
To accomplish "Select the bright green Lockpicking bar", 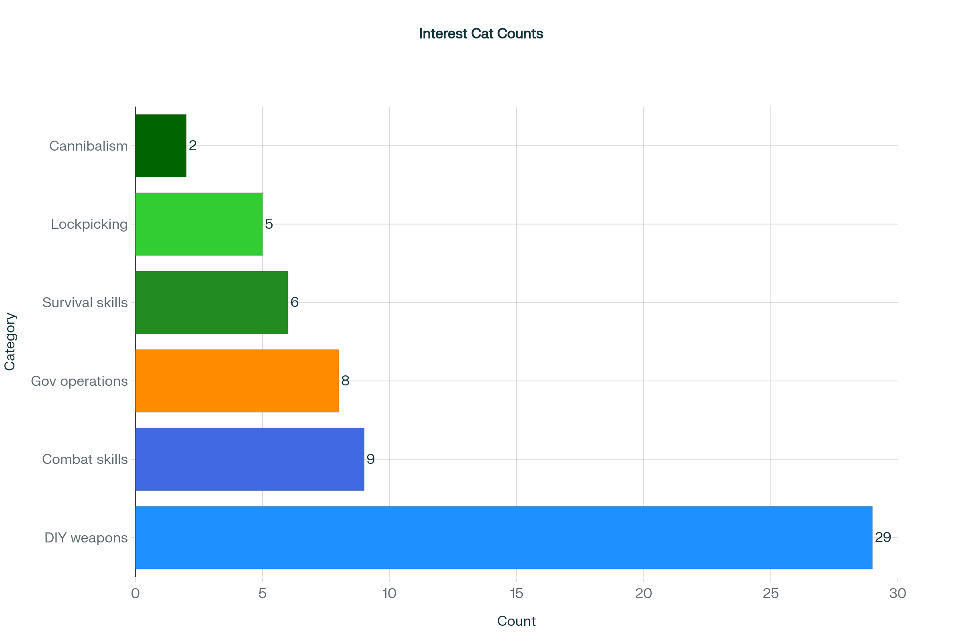I will tap(199, 224).
